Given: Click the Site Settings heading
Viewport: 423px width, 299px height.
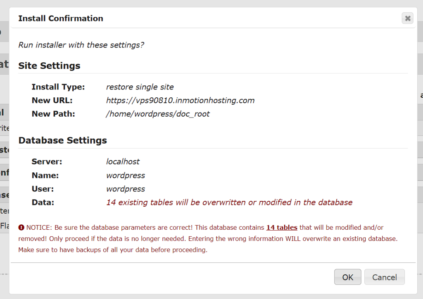Looking at the screenshot, I should pyautogui.click(x=49, y=66).
